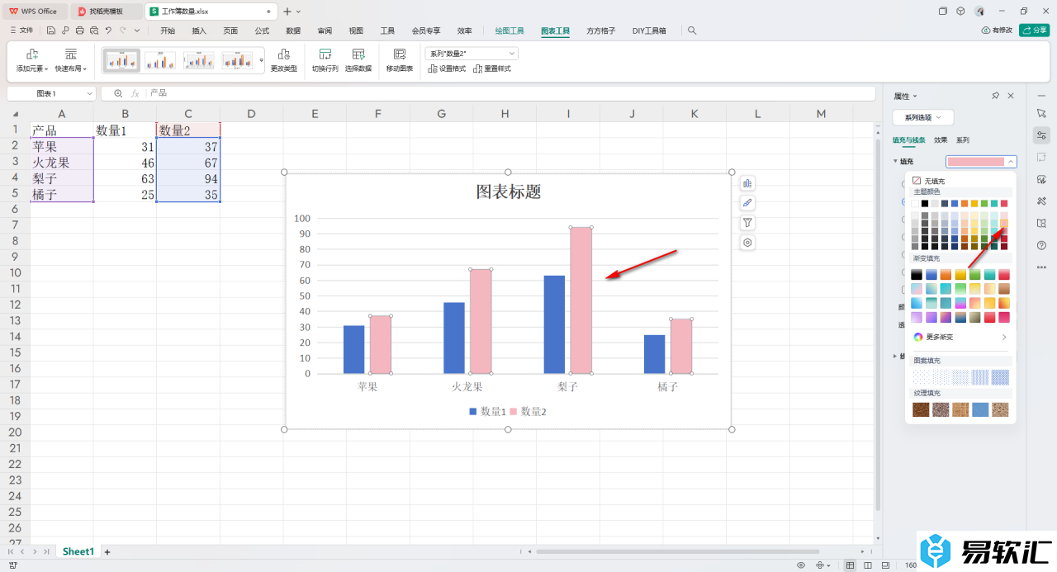This screenshot has width=1057, height=572.
Task: Click cell A3 containing 火龙果
Action: pos(62,163)
